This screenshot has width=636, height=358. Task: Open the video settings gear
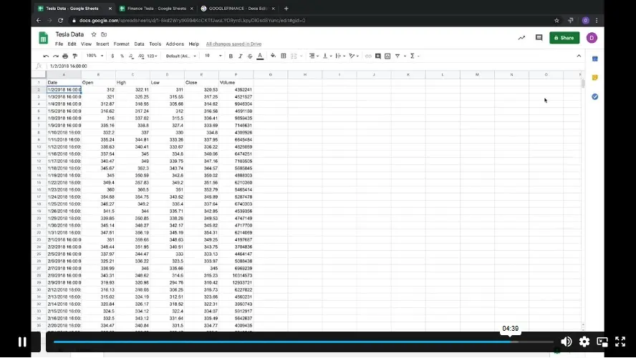click(584, 342)
